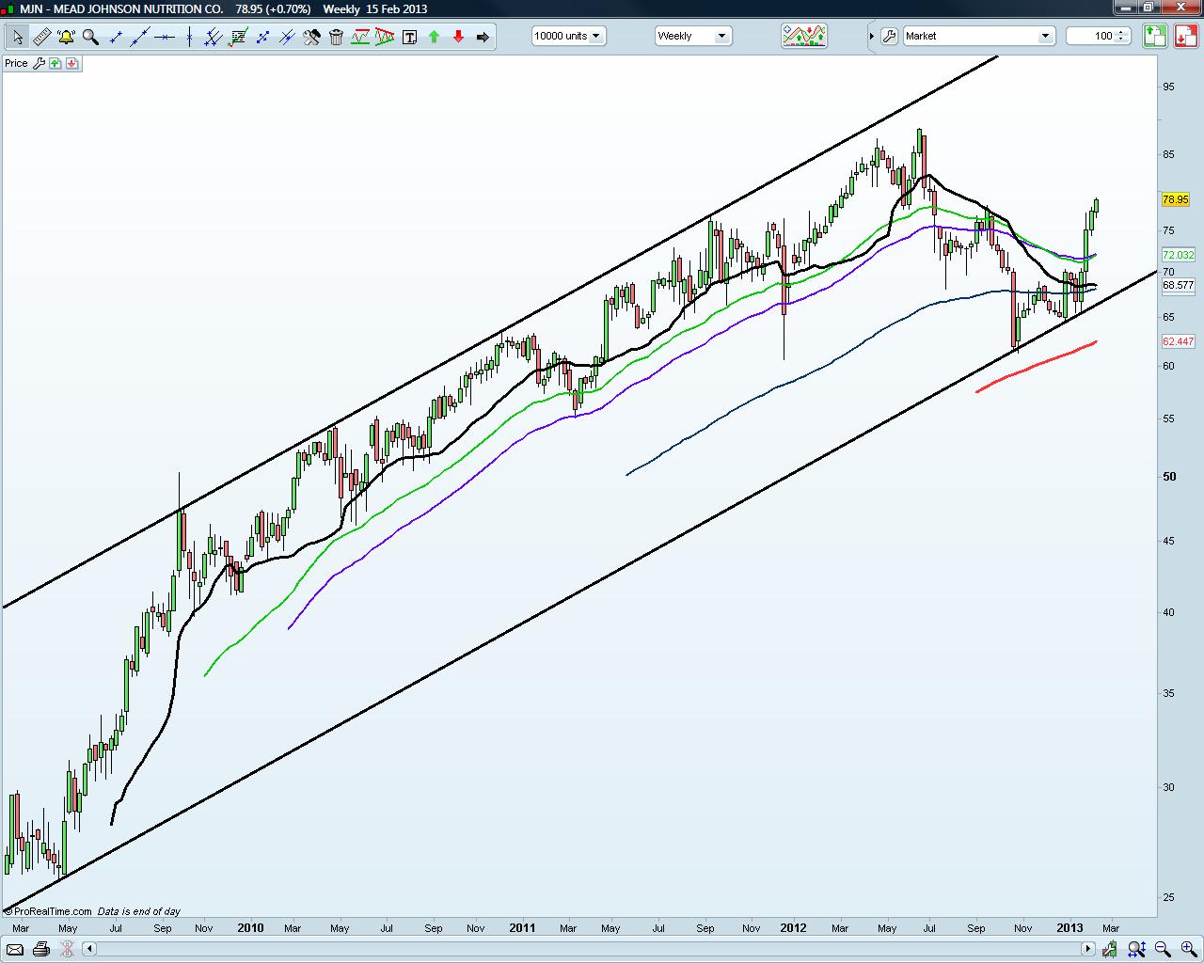Zoom out the chart with minus magnifier
Screen dimensions: 1204x963
click(x=1162, y=950)
